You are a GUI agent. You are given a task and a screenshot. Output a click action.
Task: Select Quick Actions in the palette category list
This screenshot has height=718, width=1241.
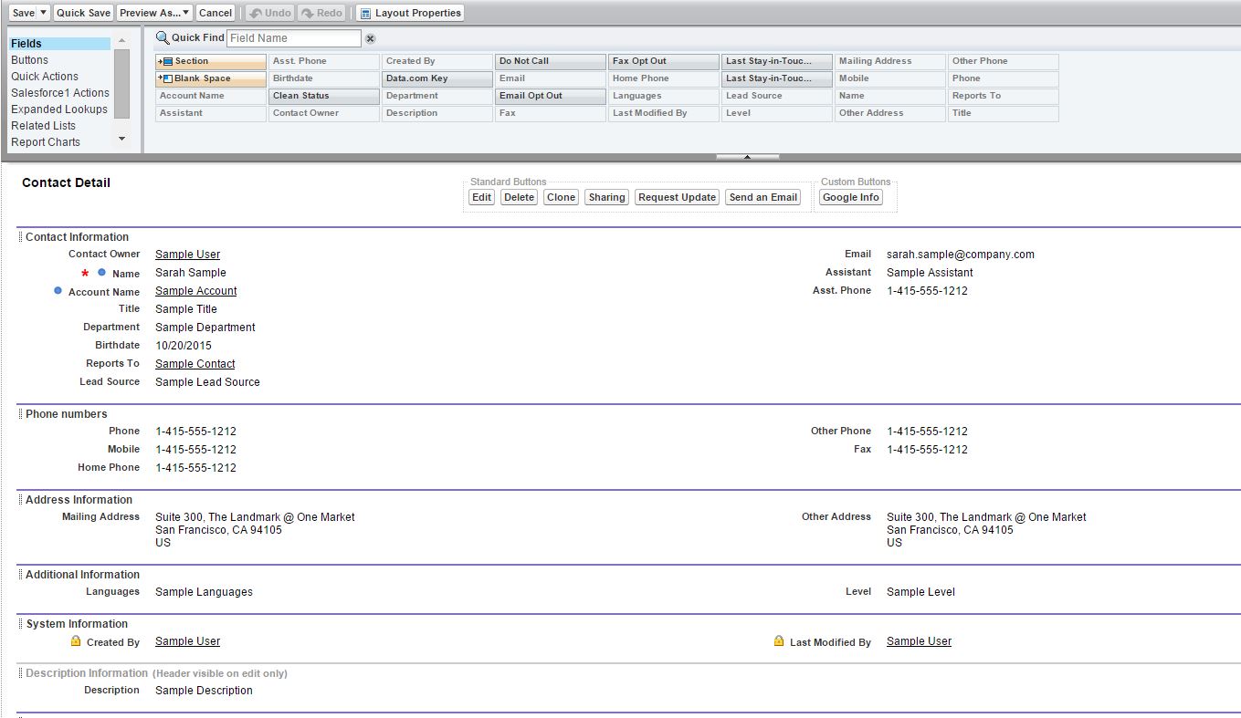45,77
